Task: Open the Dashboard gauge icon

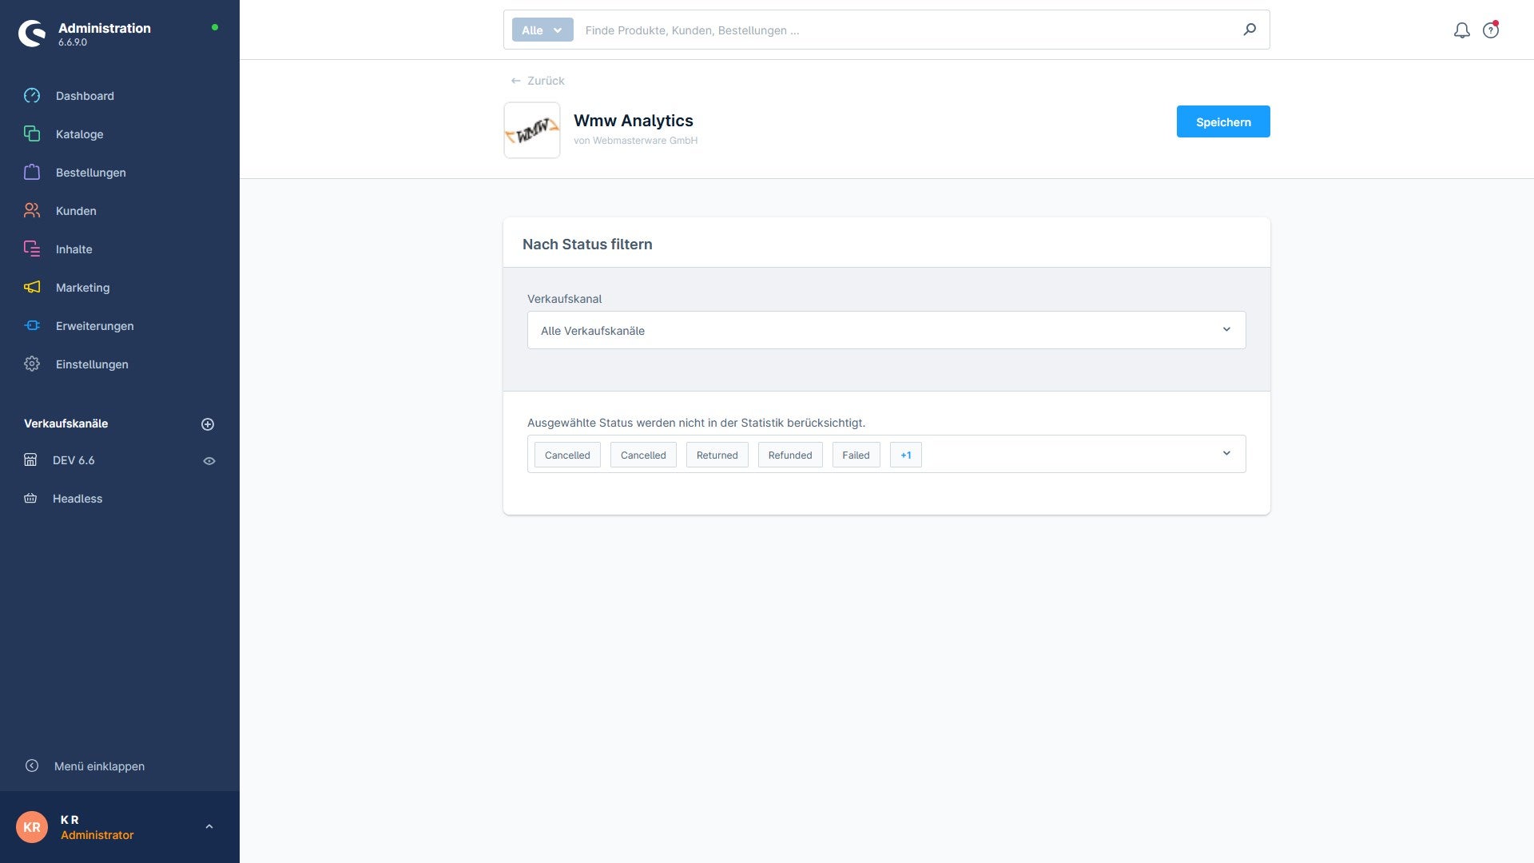Action: (32, 96)
